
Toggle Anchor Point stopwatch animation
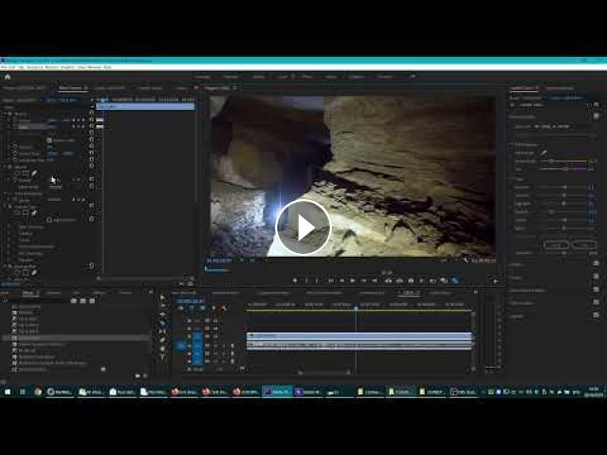(15, 154)
